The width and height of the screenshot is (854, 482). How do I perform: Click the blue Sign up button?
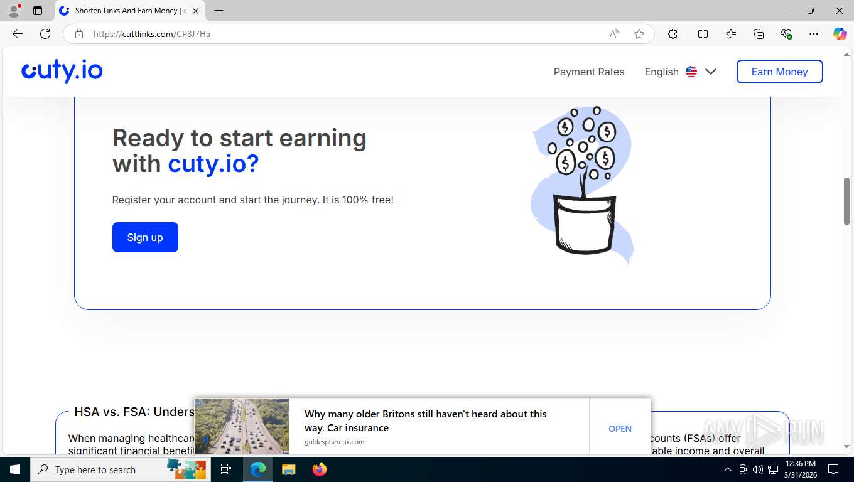(145, 237)
